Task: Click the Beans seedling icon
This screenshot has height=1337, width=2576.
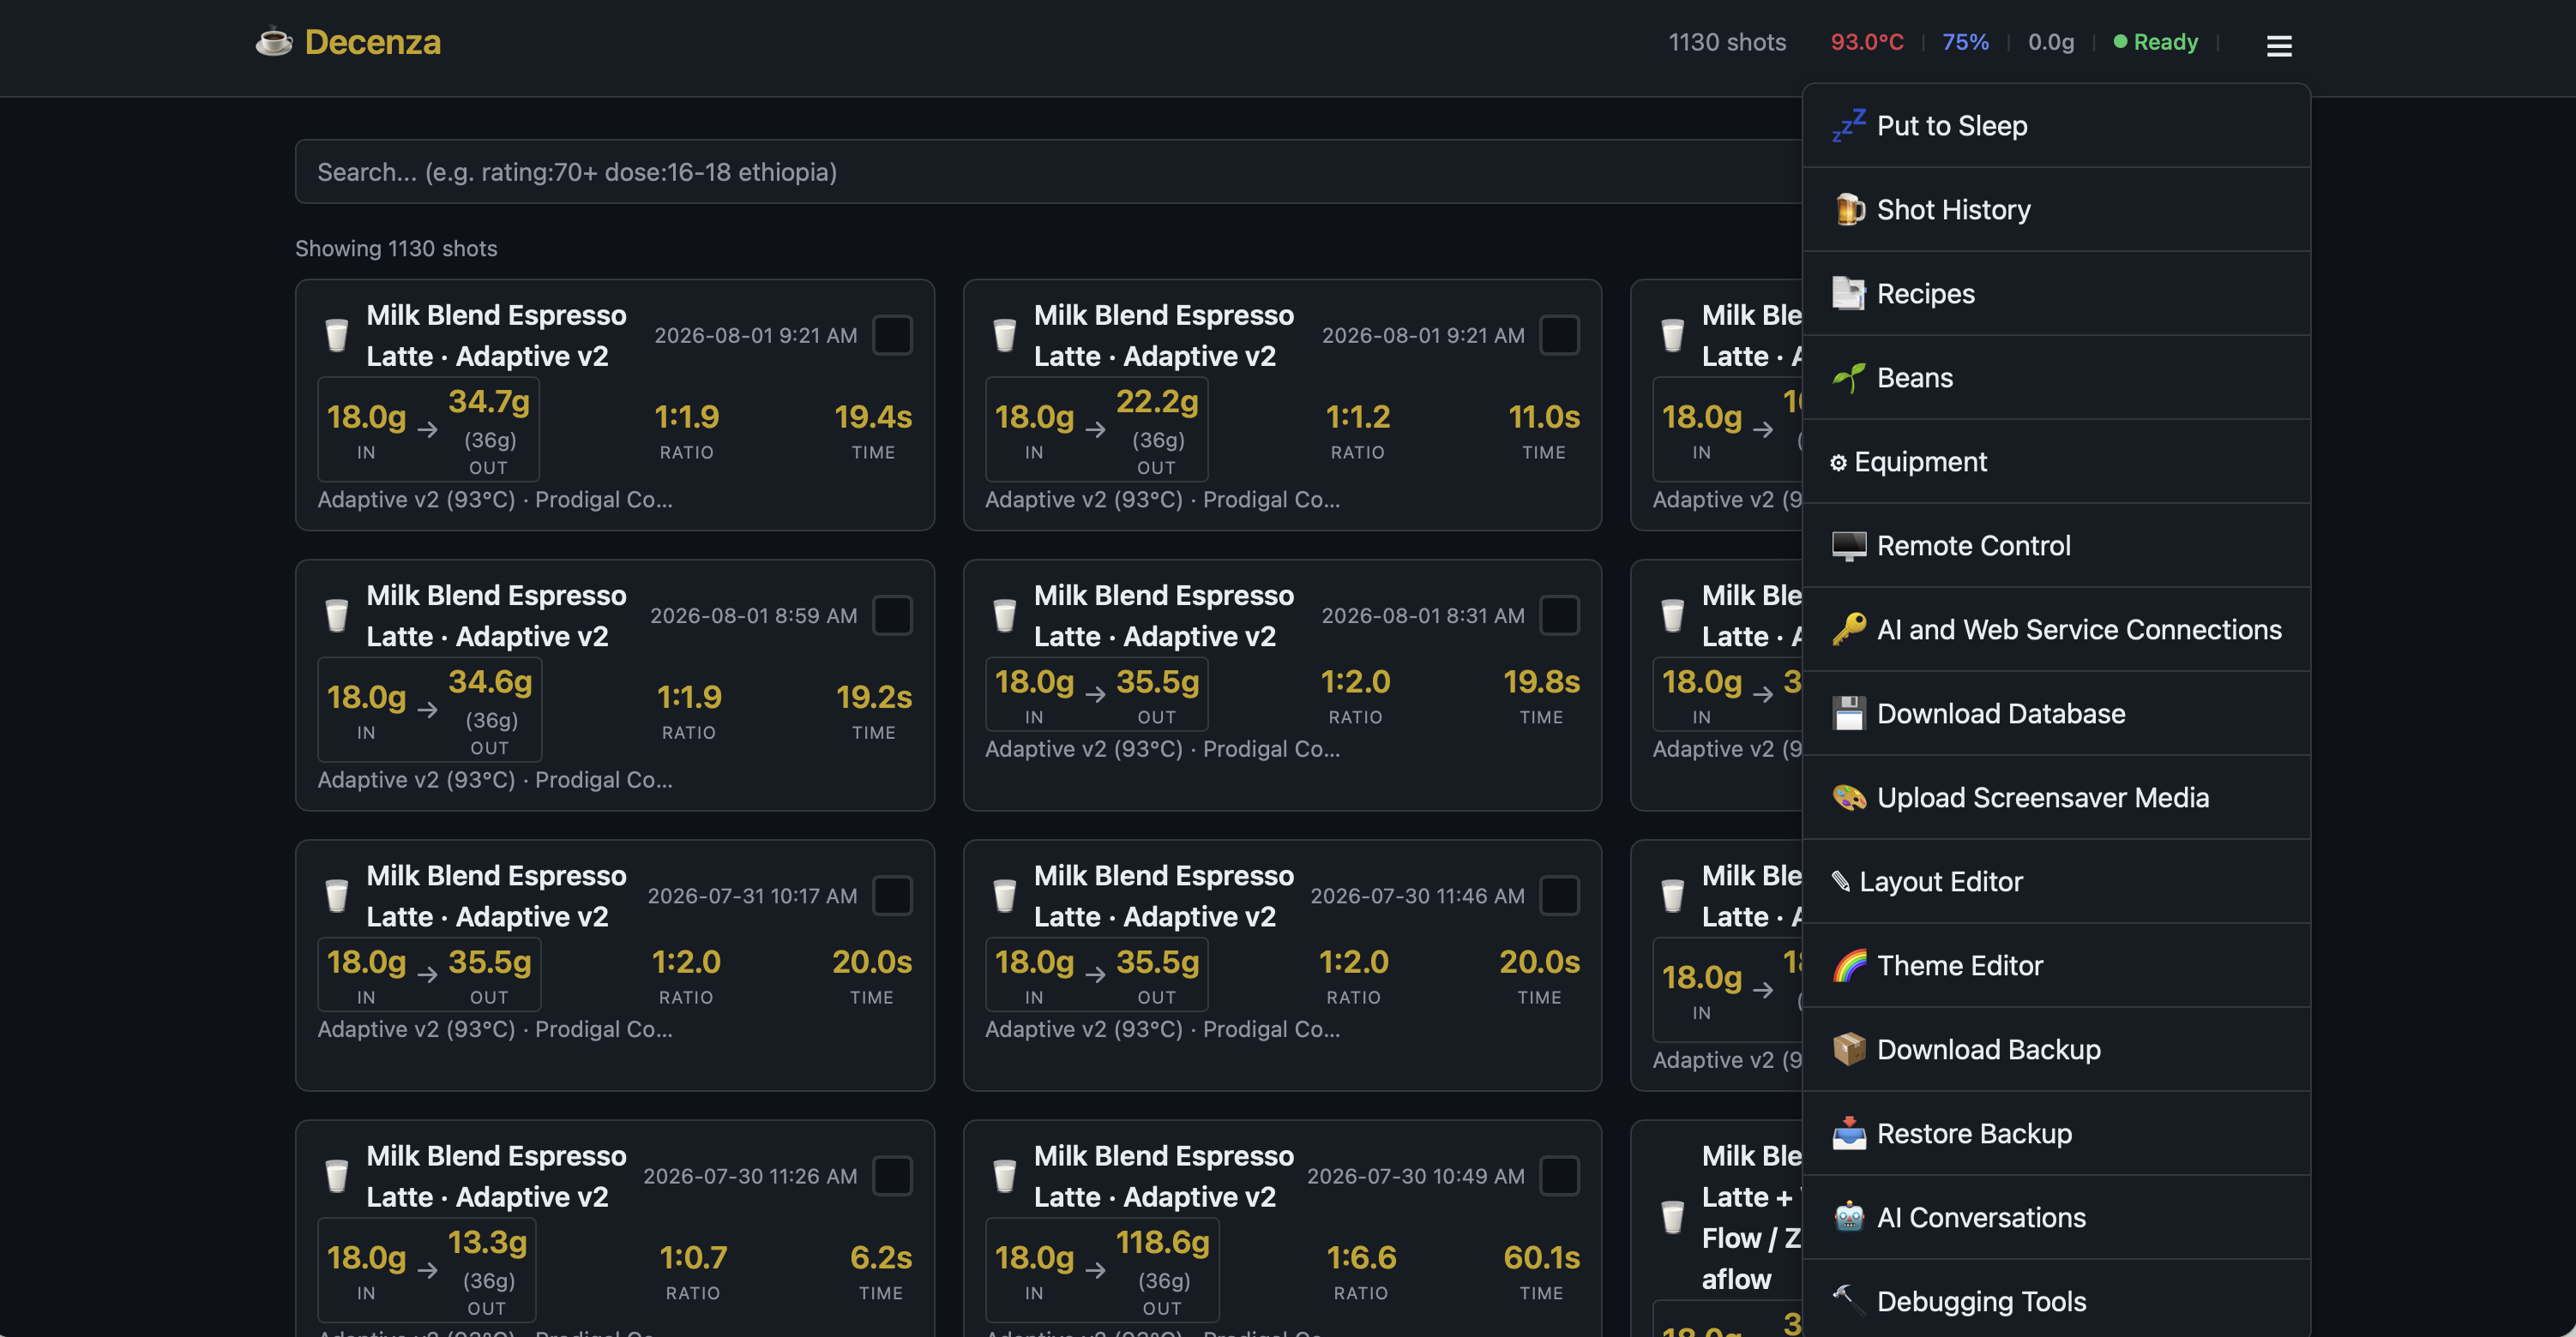Action: click(1848, 378)
